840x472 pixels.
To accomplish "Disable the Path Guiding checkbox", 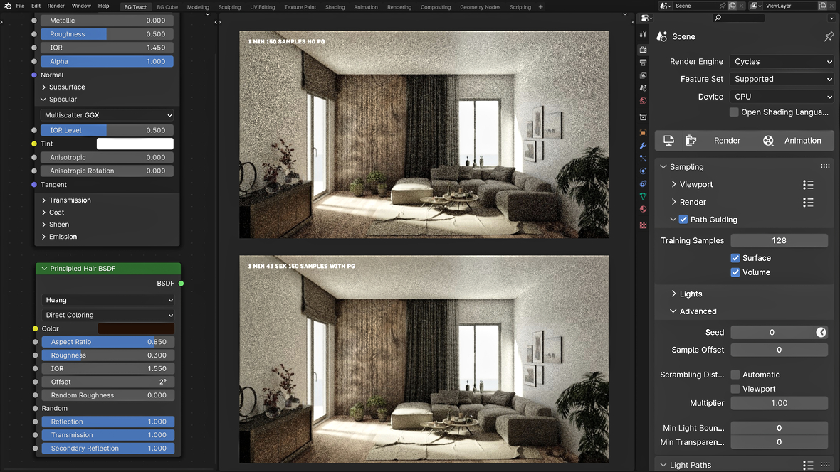I will coord(683,220).
